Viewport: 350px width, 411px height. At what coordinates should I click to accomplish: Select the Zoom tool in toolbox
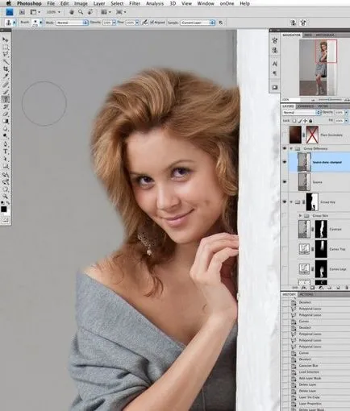pyautogui.click(x=6, y=197)
